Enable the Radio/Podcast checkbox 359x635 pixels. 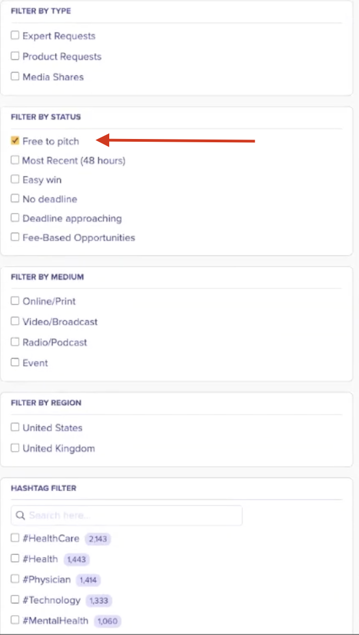(x=15, y=342)
